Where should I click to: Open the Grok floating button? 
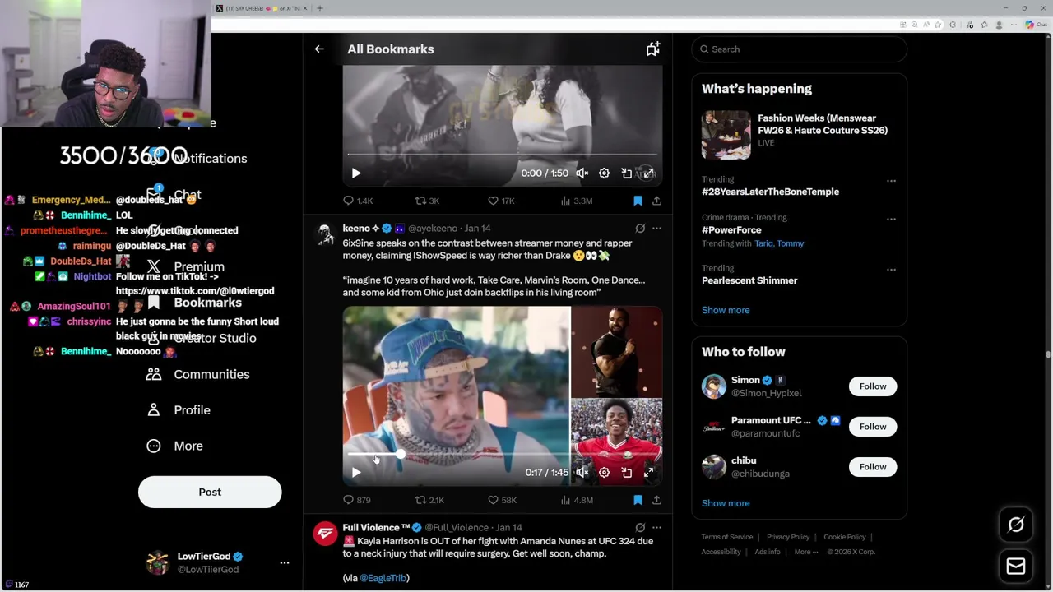pyautogui.click(x=1016, y=525)
